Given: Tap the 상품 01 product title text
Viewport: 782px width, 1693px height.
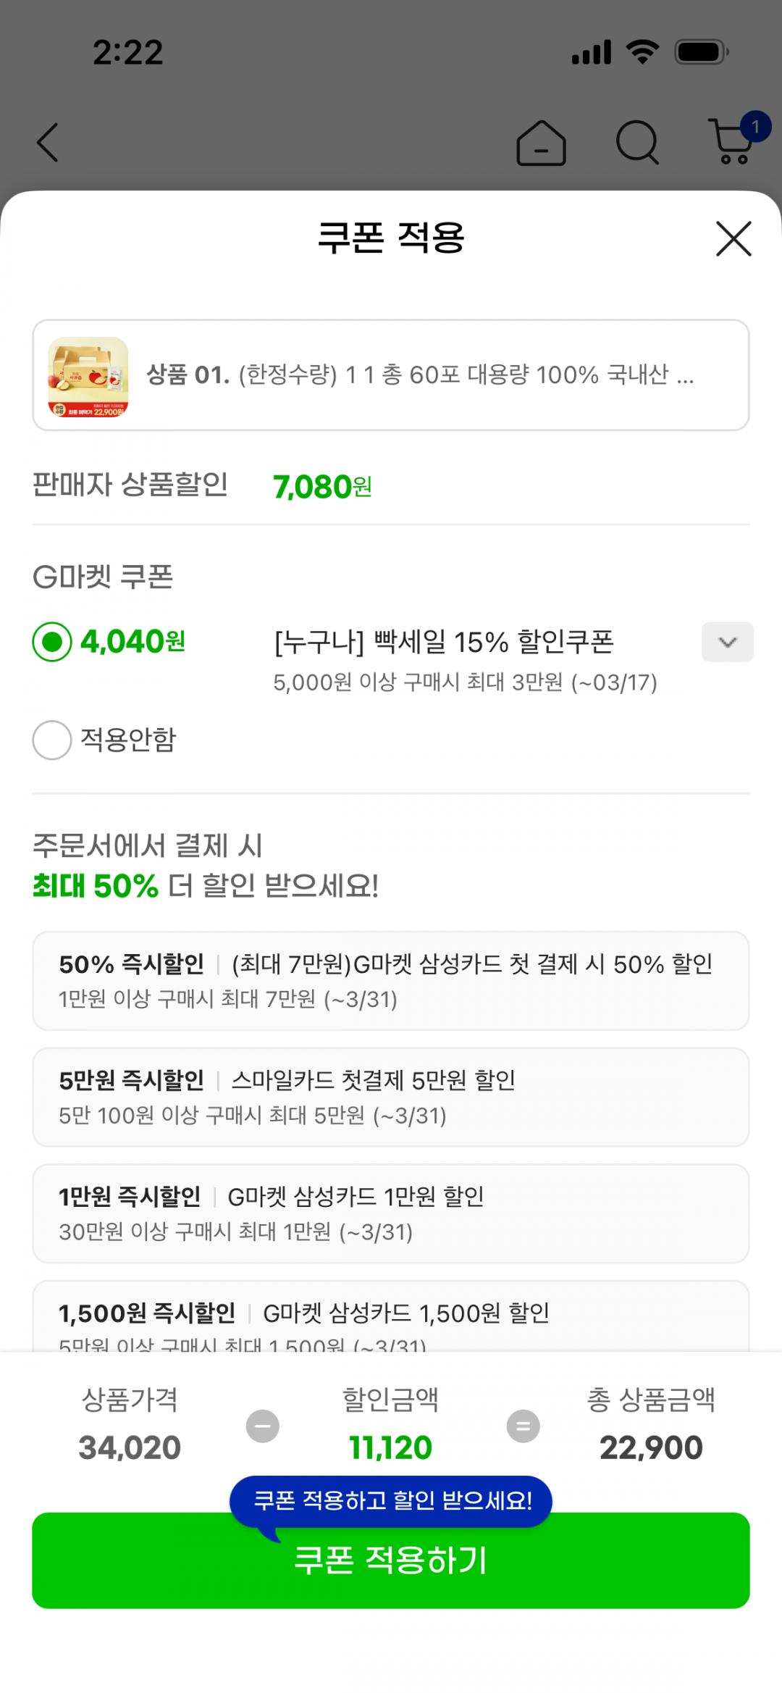Looking at the screenshot, I should (x=420, y=375).
